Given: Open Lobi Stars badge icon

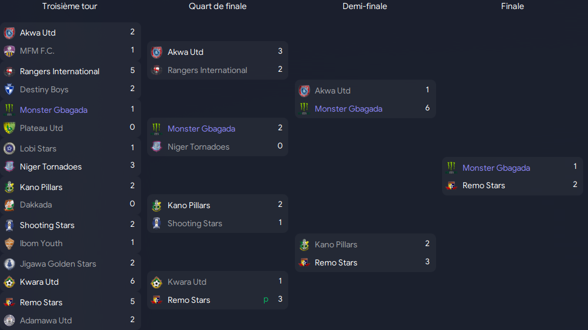Looking at the screenshot, I should click(x=10, y=148).
